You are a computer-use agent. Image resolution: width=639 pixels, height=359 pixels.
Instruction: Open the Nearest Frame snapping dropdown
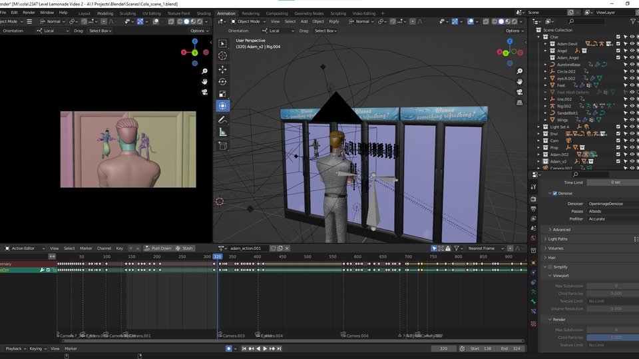(x=486, y=248)
